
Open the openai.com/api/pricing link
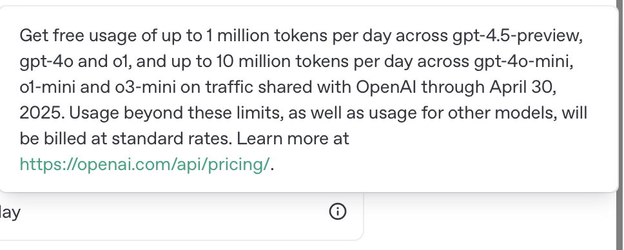click(x=144, y=164)
